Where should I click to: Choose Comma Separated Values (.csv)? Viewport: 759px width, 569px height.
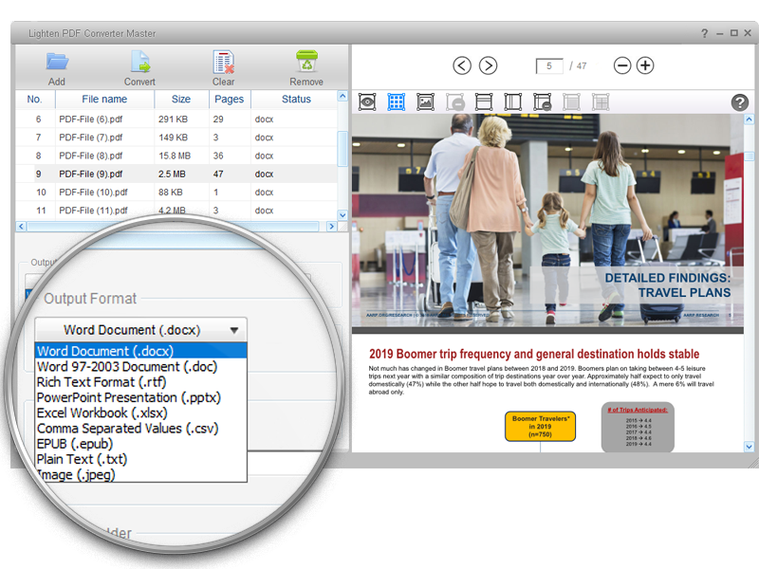tap(140, 429)
